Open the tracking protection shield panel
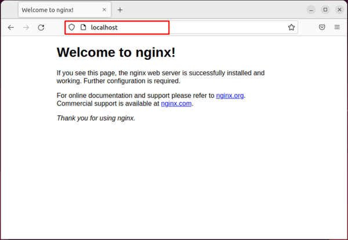 [x=72, y=27]
